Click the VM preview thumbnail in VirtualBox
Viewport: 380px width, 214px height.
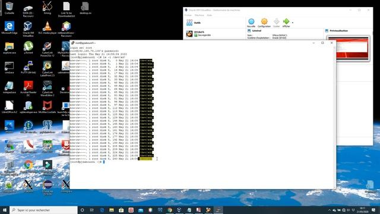(349, 48)
